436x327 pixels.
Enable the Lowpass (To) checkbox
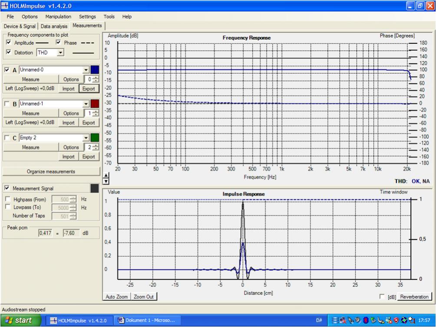coord(8,207)
